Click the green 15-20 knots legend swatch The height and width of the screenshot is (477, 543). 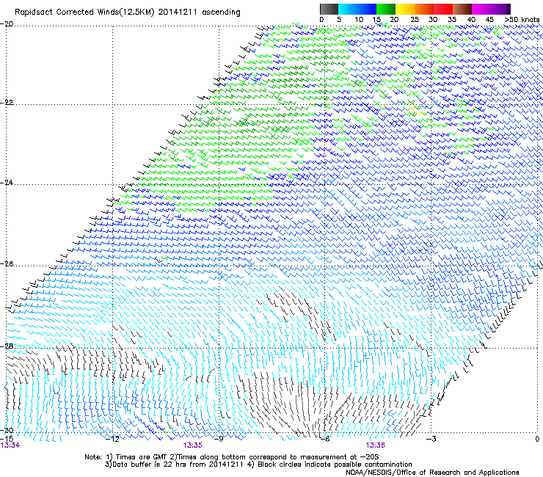(386, 9)
